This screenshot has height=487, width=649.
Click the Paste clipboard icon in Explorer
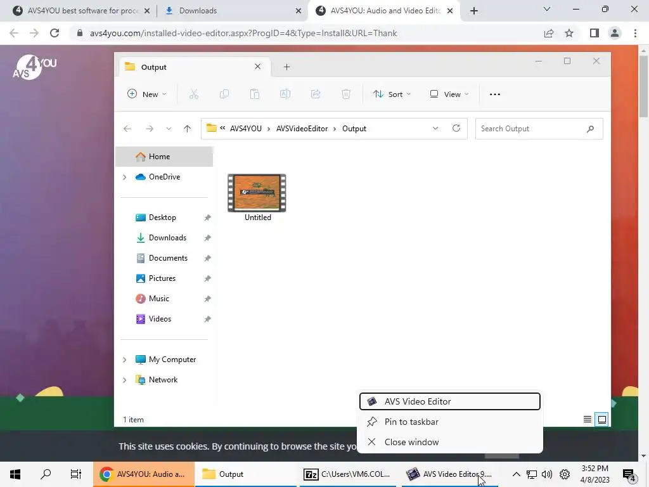tap(255, 94)
